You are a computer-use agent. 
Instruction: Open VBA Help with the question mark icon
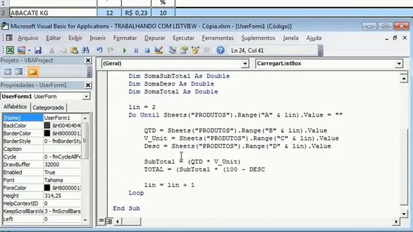[221, 50]
